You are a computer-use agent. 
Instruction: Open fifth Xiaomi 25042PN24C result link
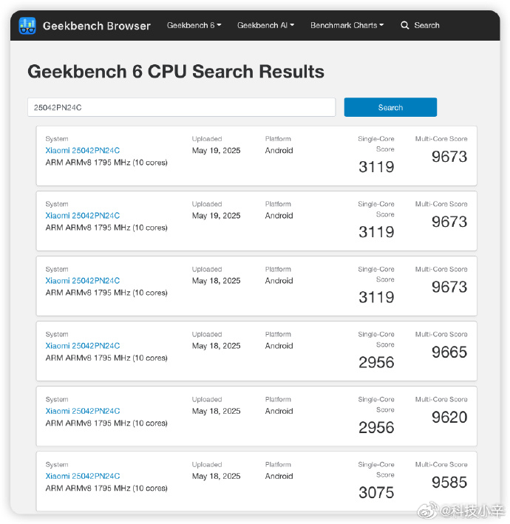[x=83, y=411]
